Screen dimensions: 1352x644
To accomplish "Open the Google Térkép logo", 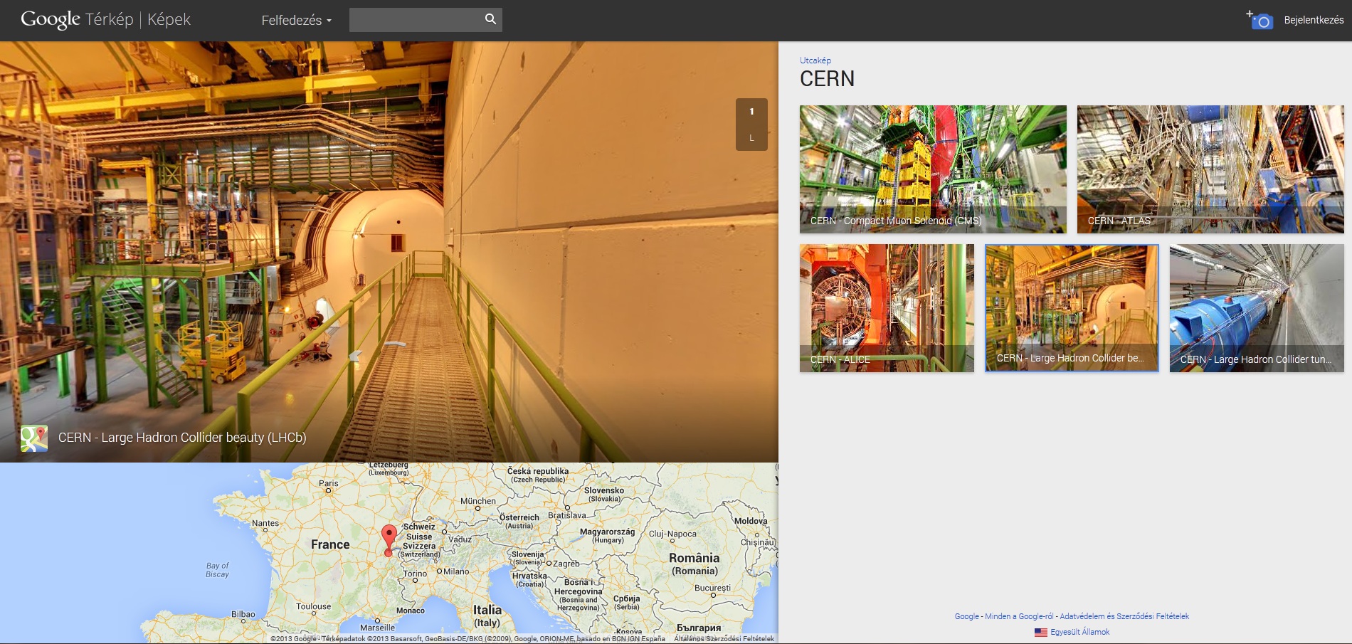I will point(77,20).
